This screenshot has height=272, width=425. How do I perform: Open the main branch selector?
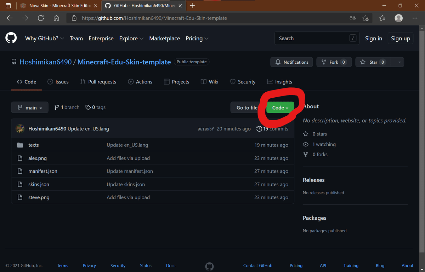pyautogui.click(x=30, y=108)
